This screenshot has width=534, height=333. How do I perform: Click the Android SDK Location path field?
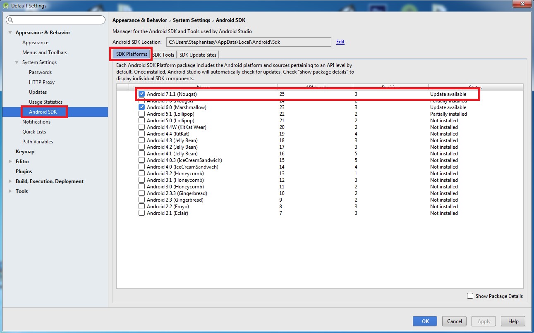249,42
